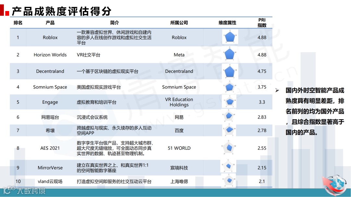Select the product name Somnium Space
This screenshot has height=197, width=351.
pos(50,87)
